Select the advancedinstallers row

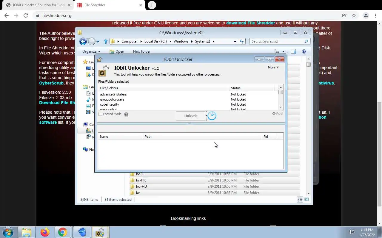click(188, 94)
